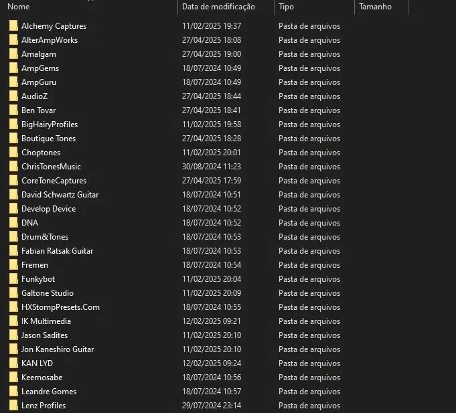Select the AlterAmpWorks folder name
456x413 pixels.
pos(50,40)
